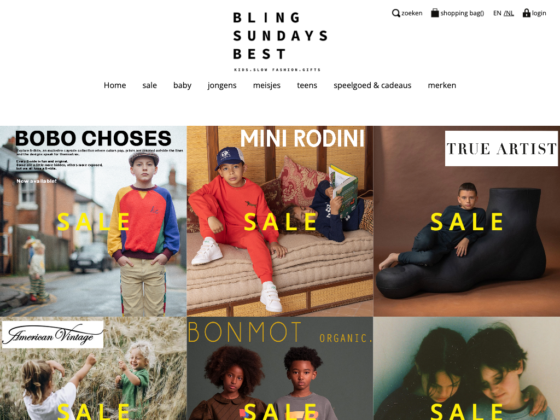Viewport: 560px width, 420px height.
Task: Open the Bobo Choses sale banner
Action: pyautogui.click(x=93, y=221)
